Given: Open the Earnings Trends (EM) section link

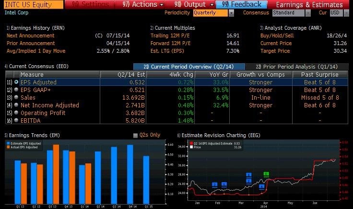Looking at the screenshot, I should click(x=32, y=135).
